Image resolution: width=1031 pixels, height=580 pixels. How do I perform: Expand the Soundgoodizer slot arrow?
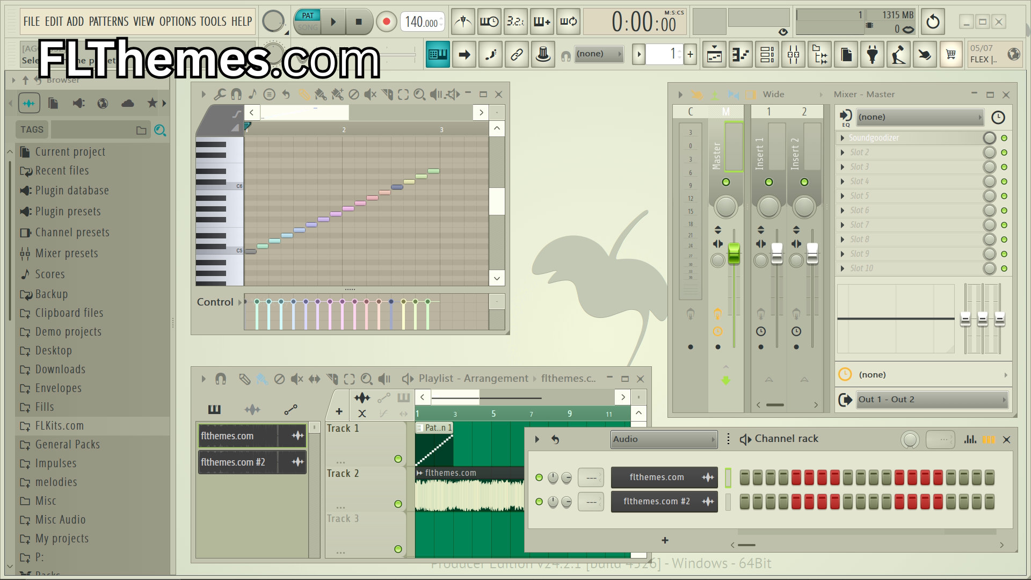[843, 138]
